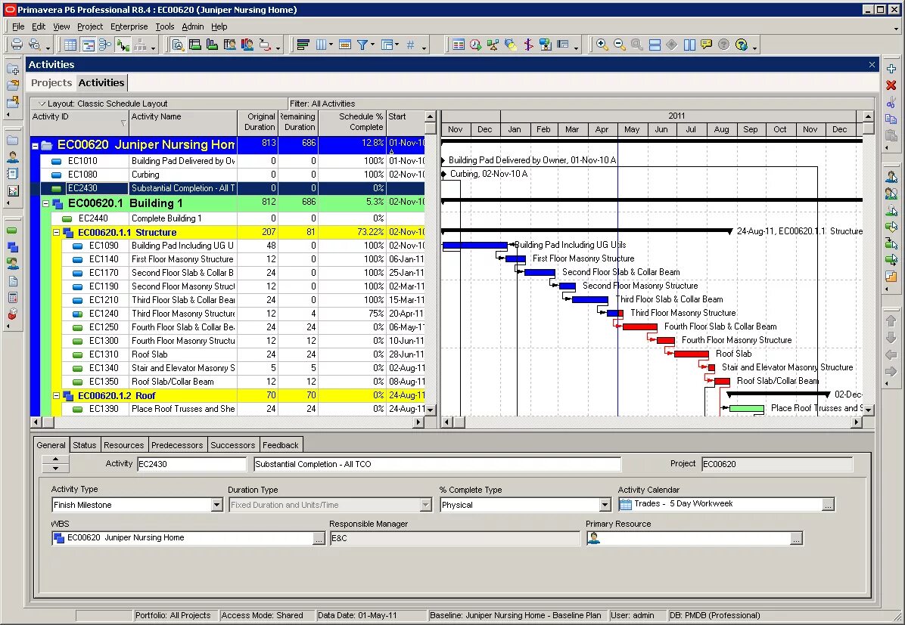Open the Activity Type dropdown
This screenshot has height=625, width=905.
pyautogui.click(x=216, y=505)
